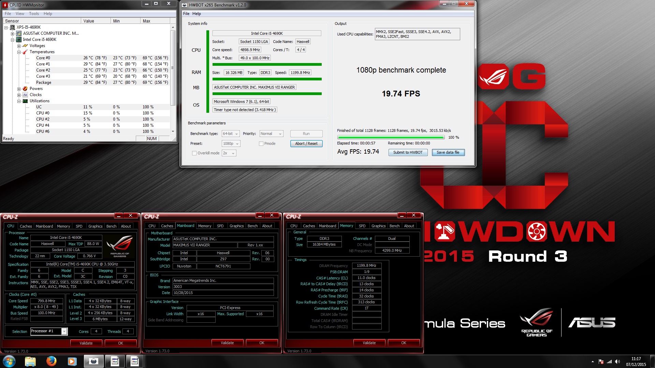
Task: Click the HWMonitor scroll down arrow
Action: [173, 132]
